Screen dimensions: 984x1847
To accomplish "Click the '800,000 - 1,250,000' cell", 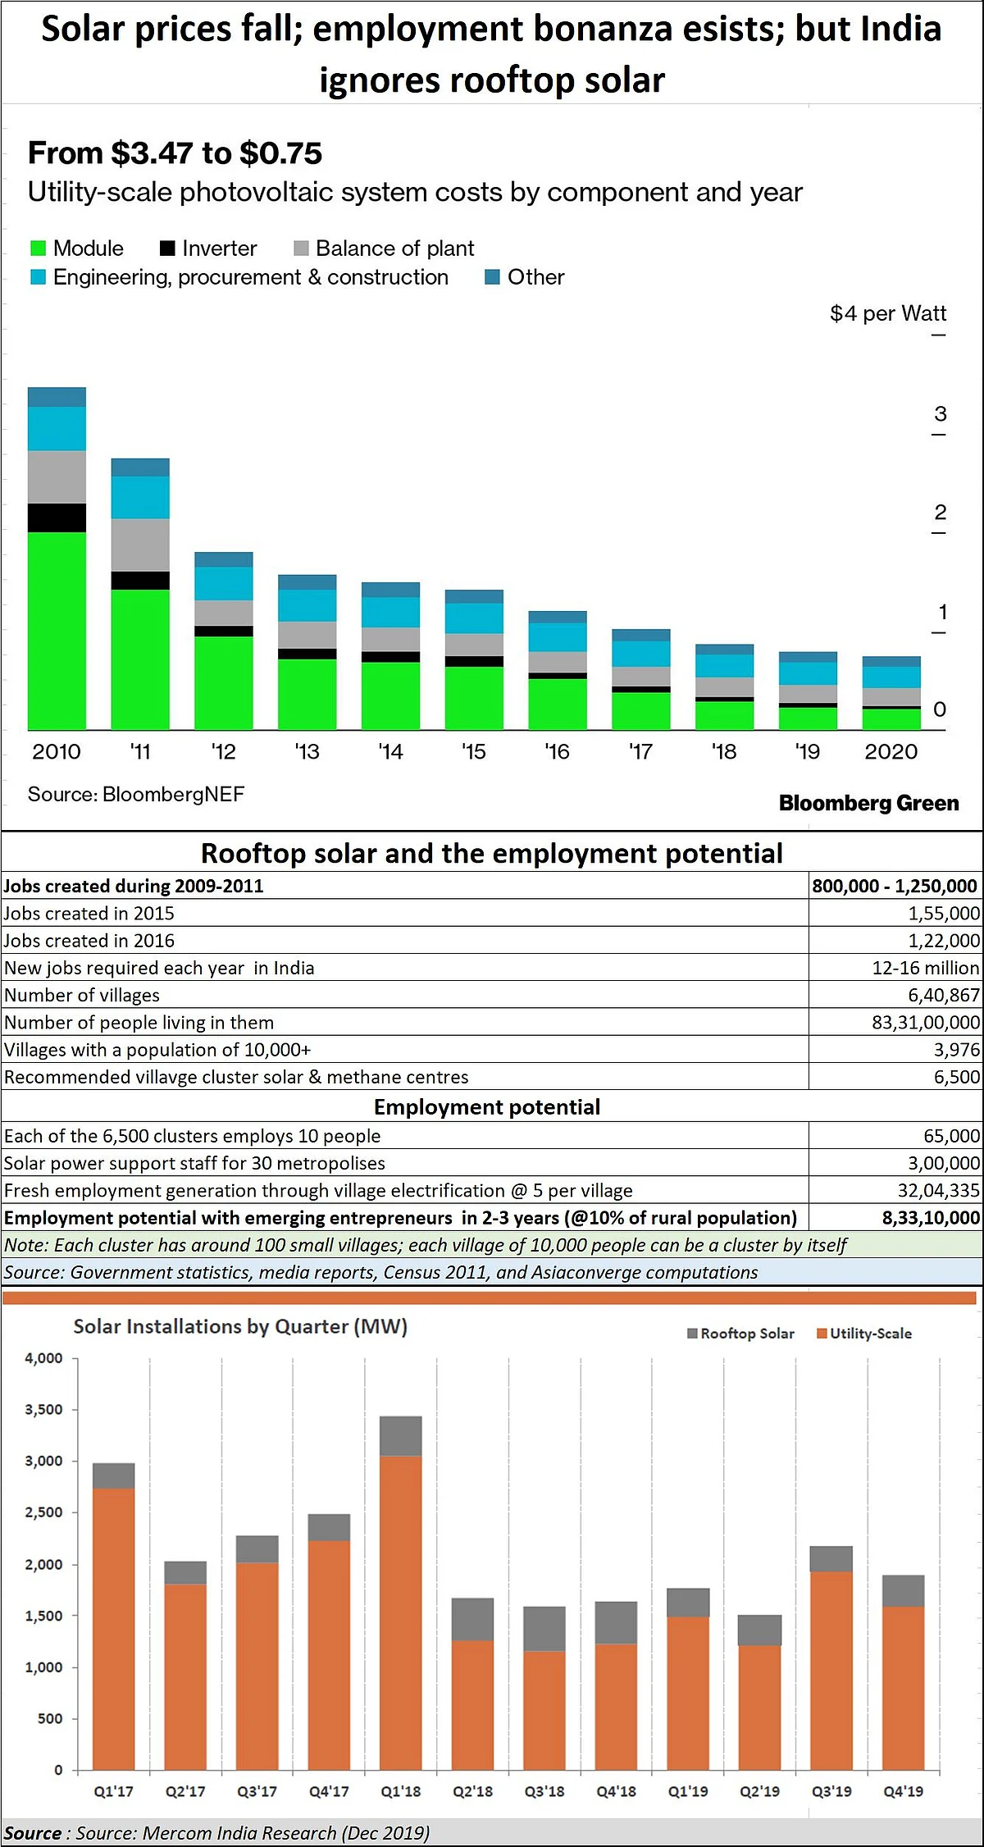I will pyautogui.click(x=895, y=886).
